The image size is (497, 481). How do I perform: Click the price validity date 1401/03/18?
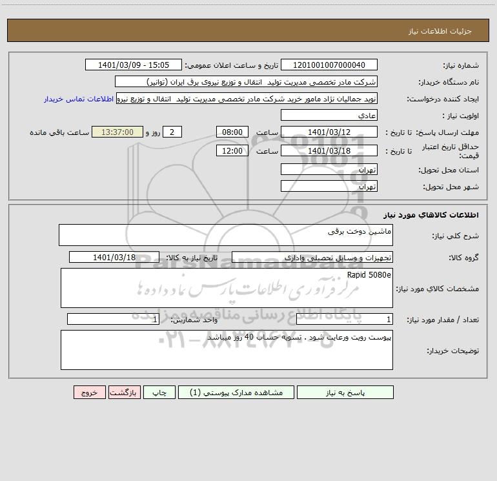pos(329,150)
